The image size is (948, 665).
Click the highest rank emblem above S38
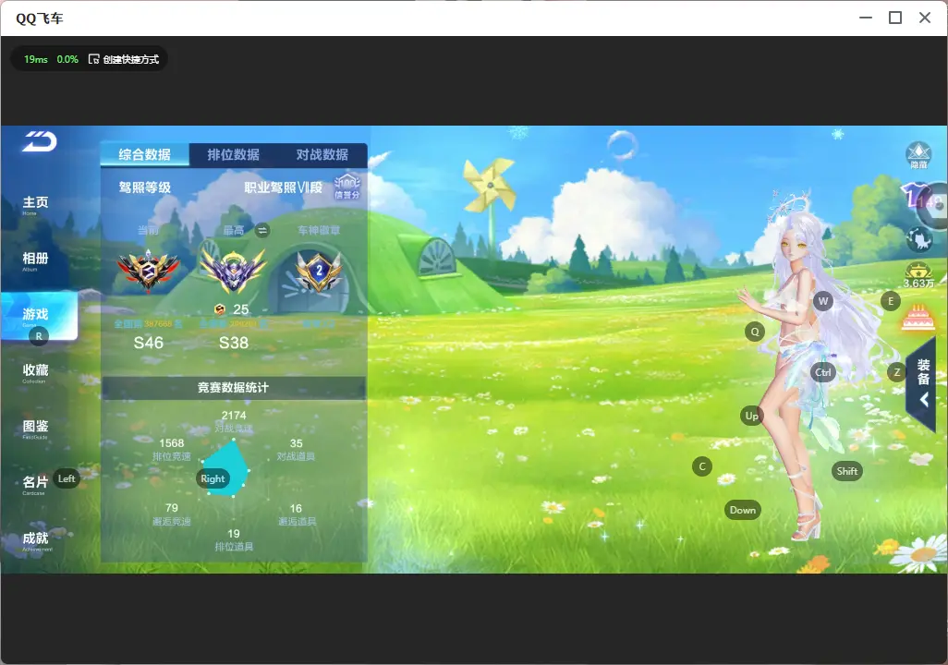click(x=234, y=270)
